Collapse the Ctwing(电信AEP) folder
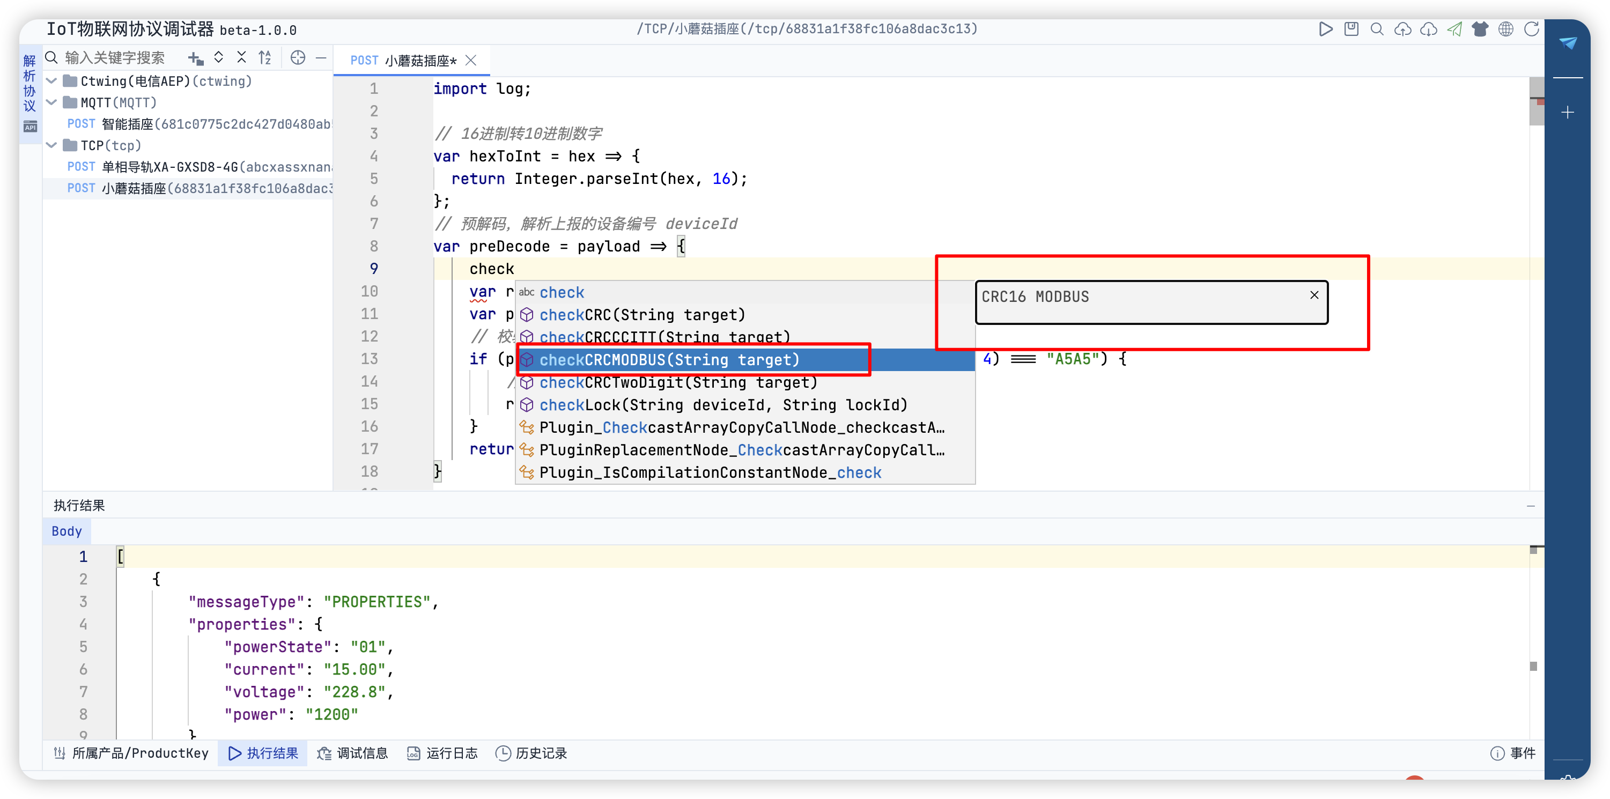The image size is (1610, 799). (53, 81)
